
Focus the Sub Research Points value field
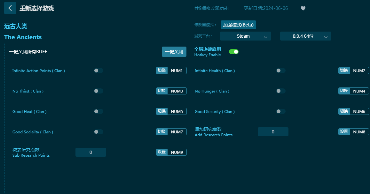(91, 152)
